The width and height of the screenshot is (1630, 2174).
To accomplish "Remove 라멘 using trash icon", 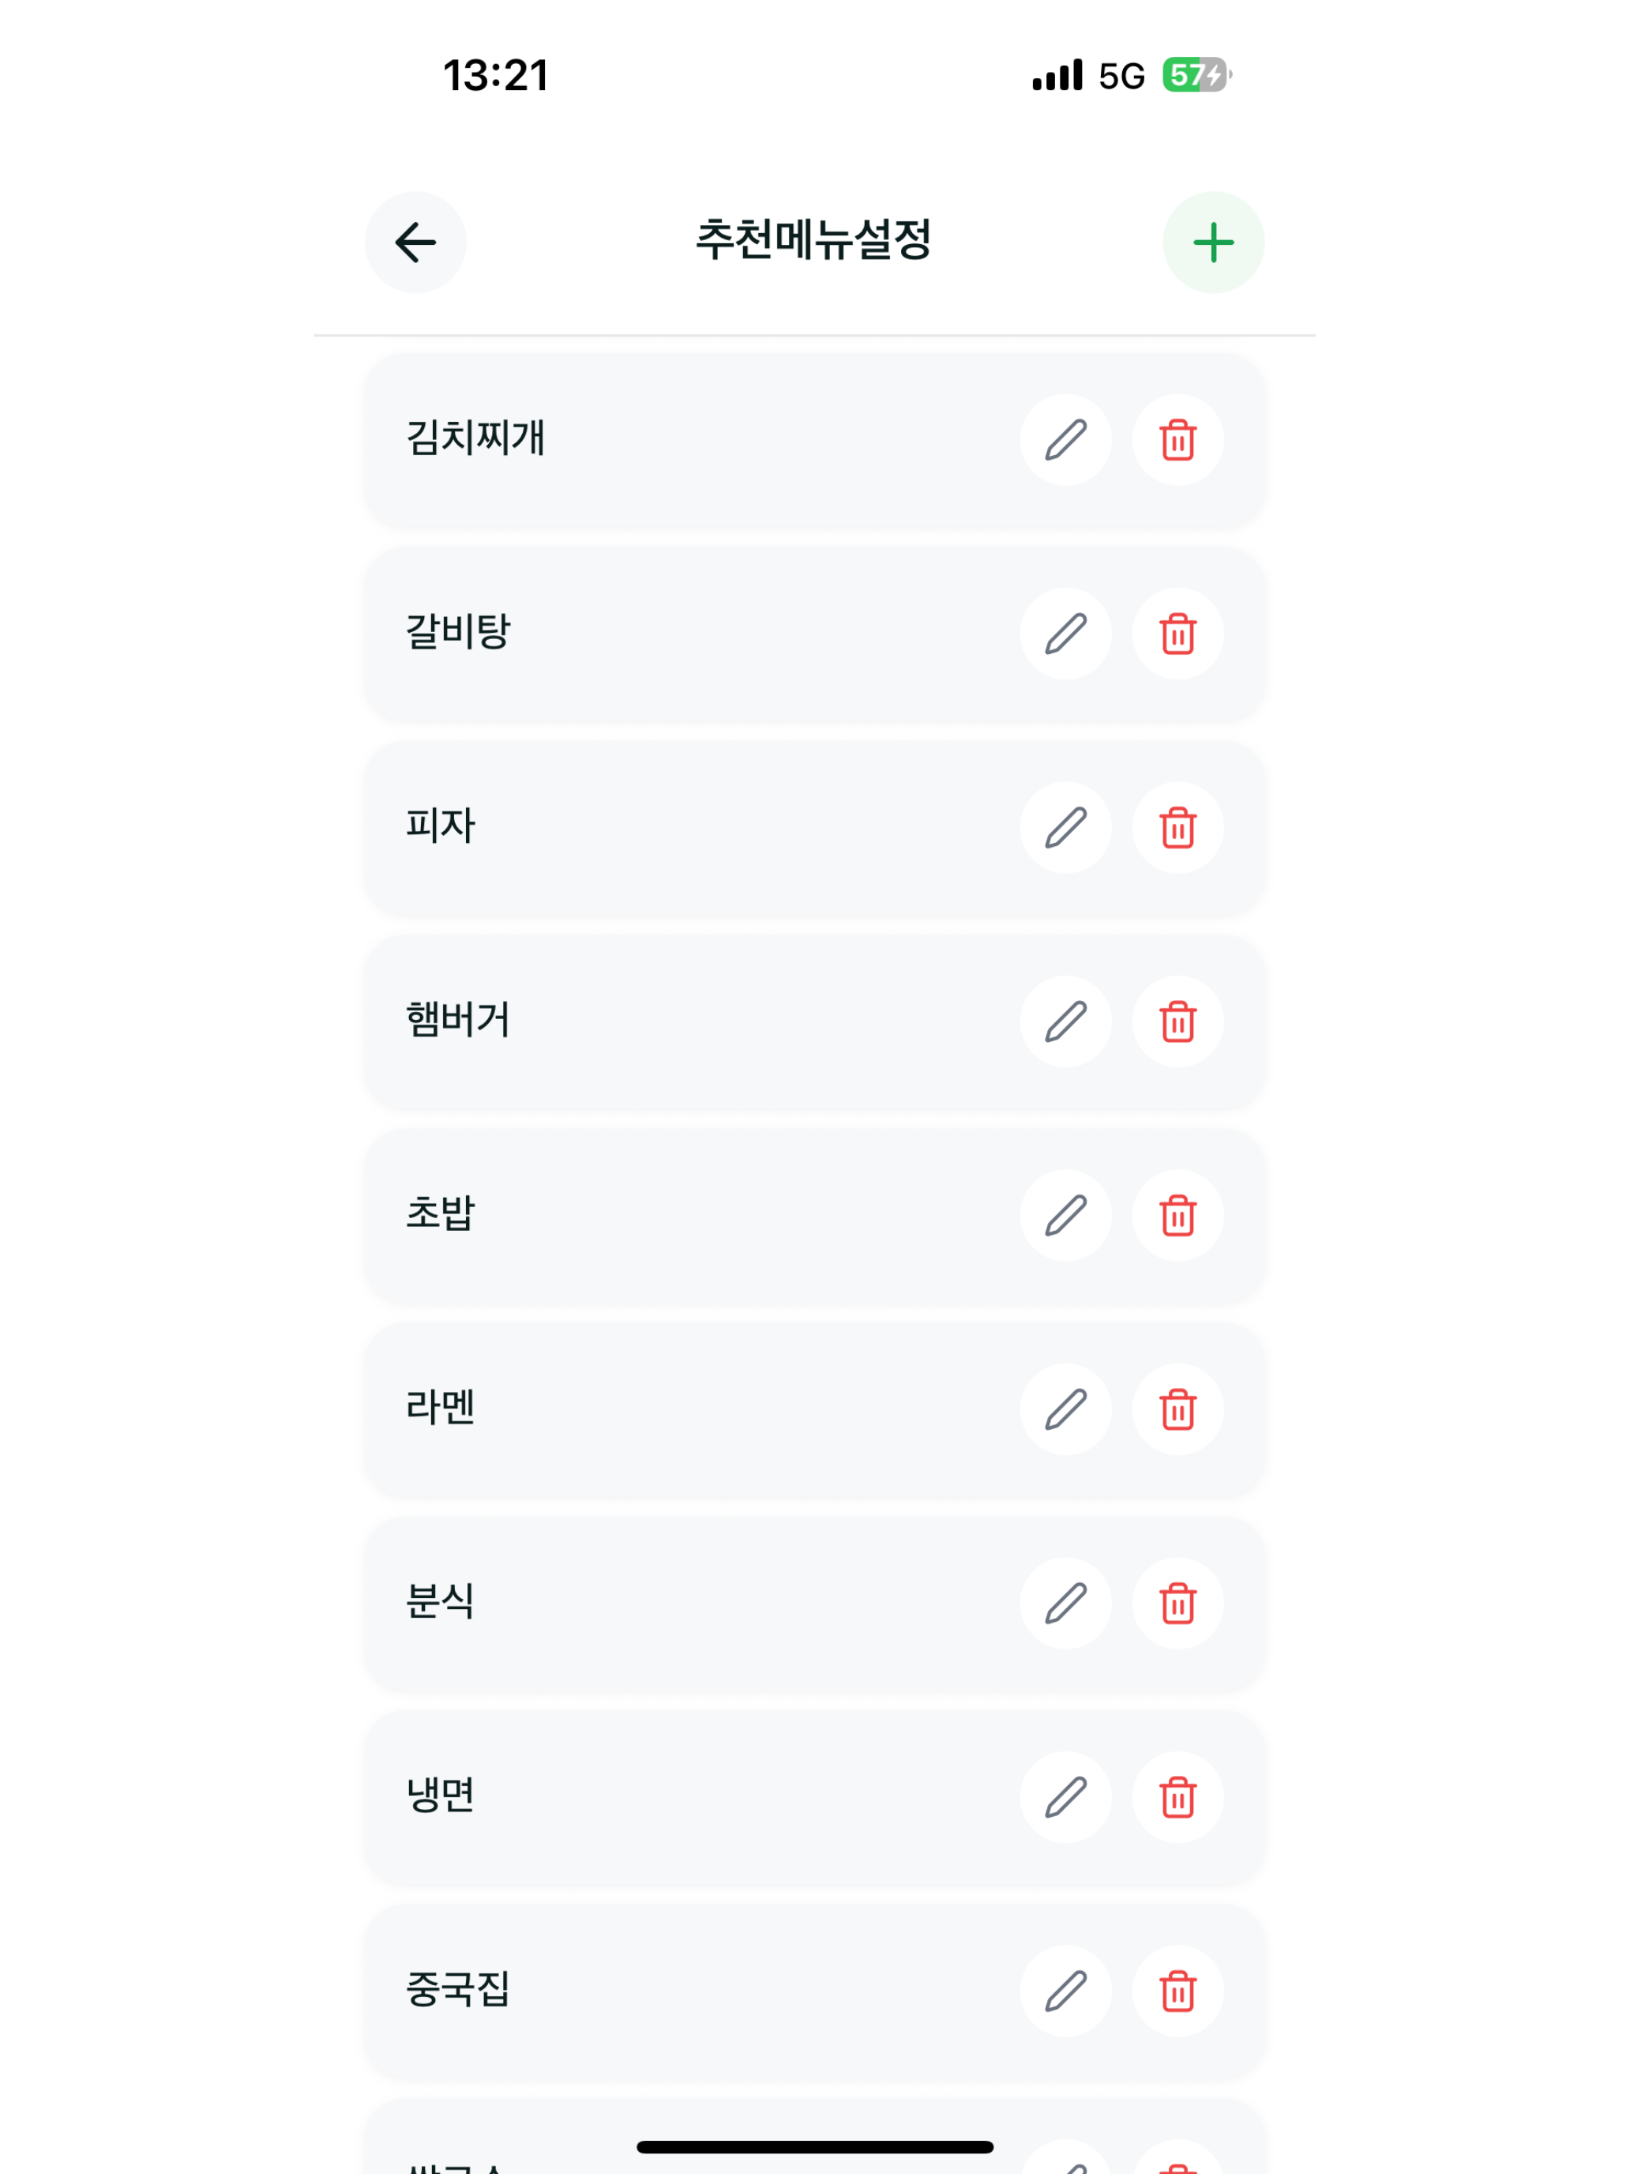I will click(x=1178, y=1409).
